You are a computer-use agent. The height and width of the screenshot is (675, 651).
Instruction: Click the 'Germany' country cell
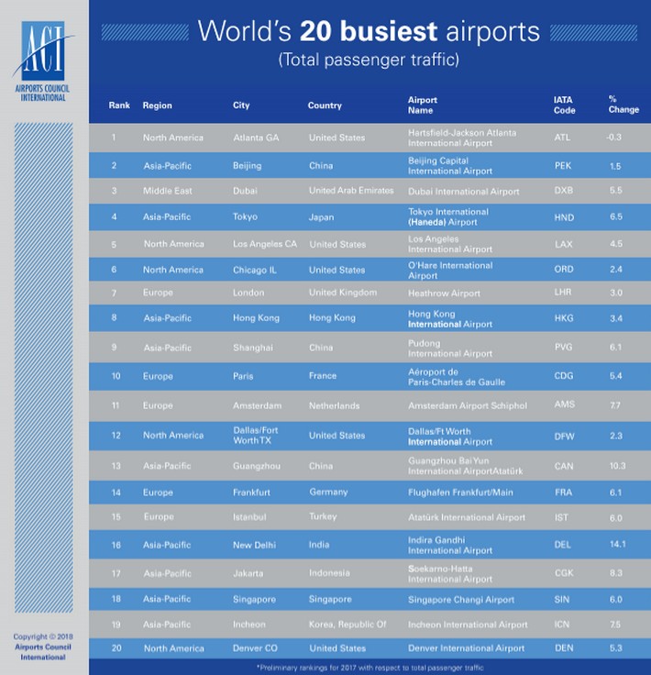coord(328,492)
